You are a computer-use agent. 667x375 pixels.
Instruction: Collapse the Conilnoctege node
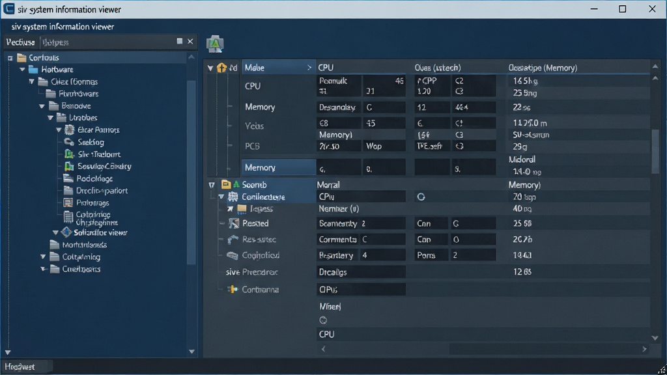point(221,197)
